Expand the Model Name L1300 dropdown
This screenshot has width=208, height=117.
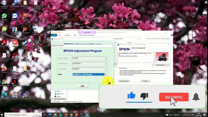point(105,58)
